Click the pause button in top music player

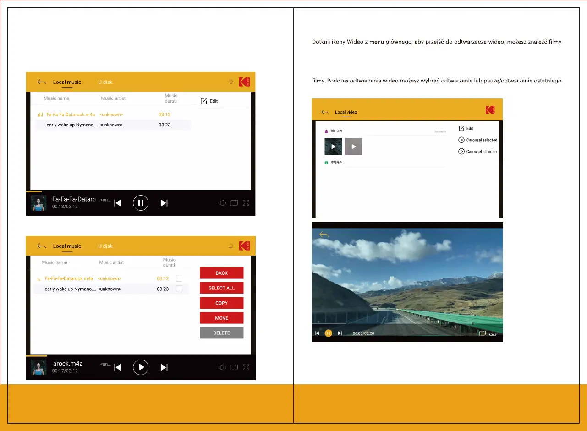pos(141,203)
